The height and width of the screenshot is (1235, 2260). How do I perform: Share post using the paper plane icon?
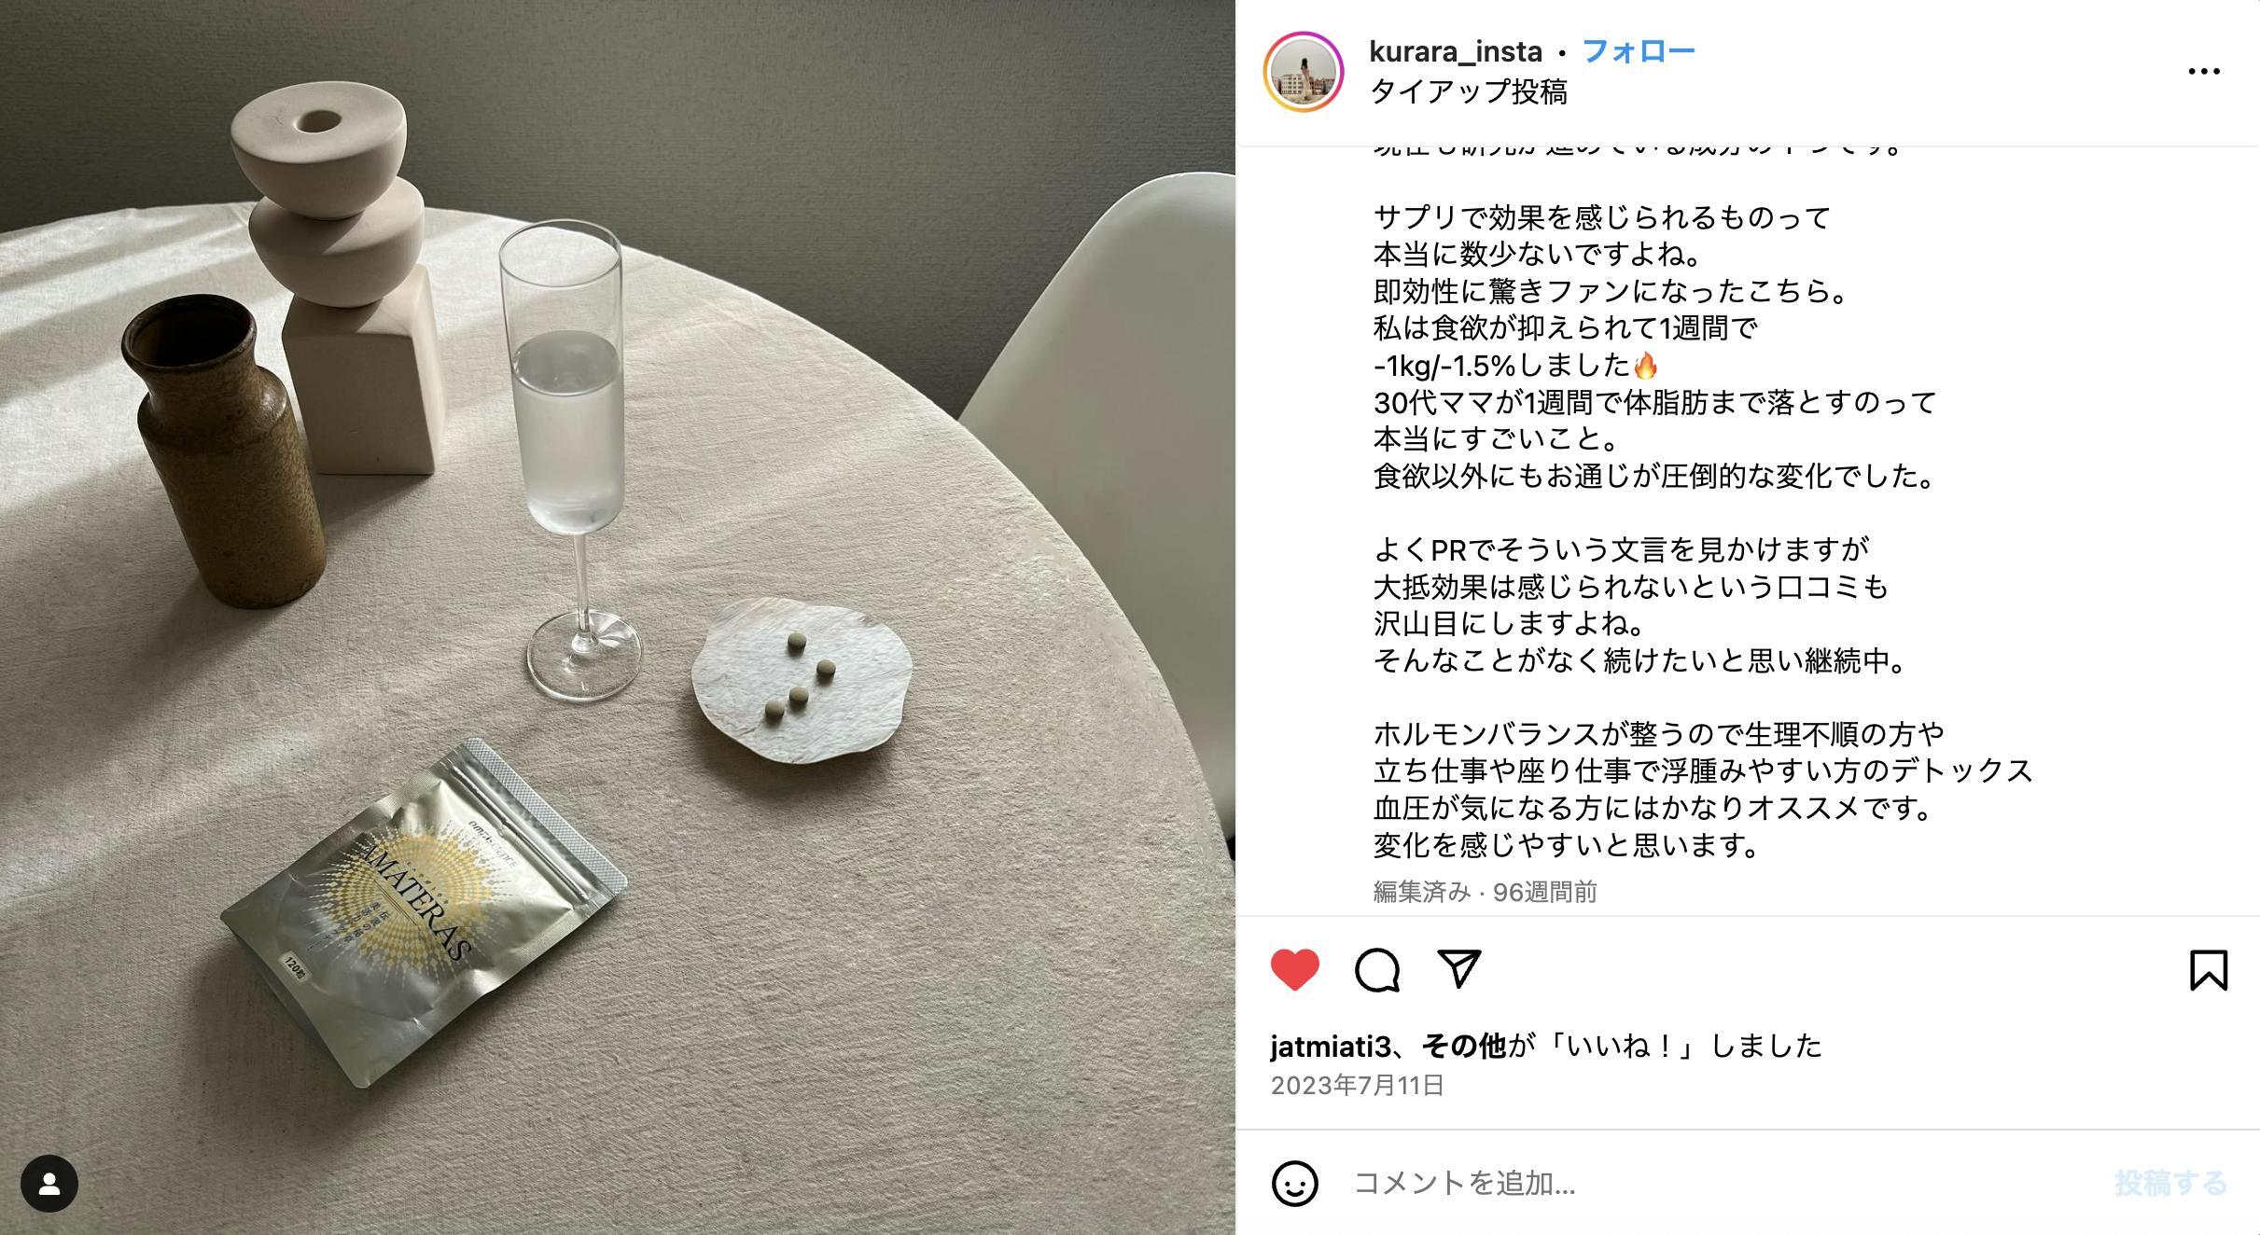tap(1458, 969)
